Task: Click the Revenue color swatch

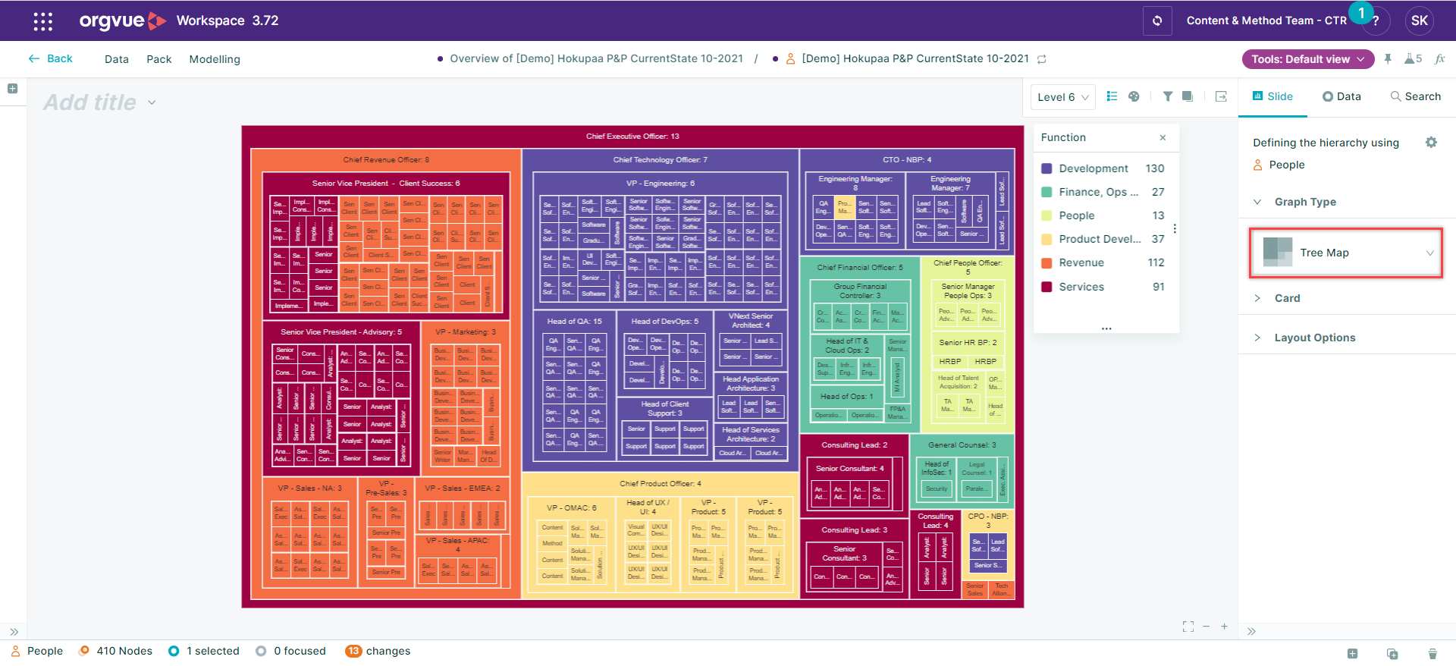Action: (x=1046, y=262)
